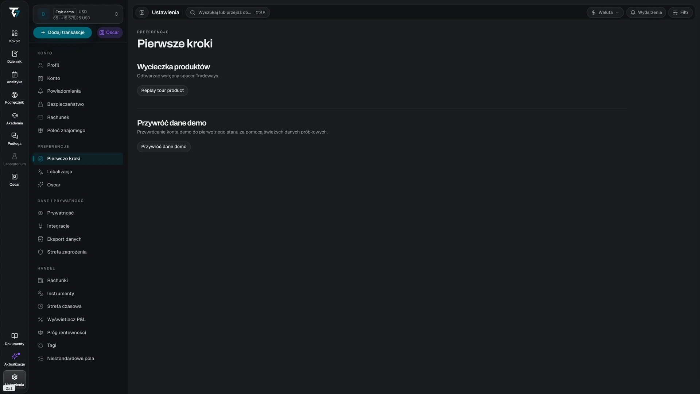Click the Poleć znajomego gift icon

click(40, 131)
